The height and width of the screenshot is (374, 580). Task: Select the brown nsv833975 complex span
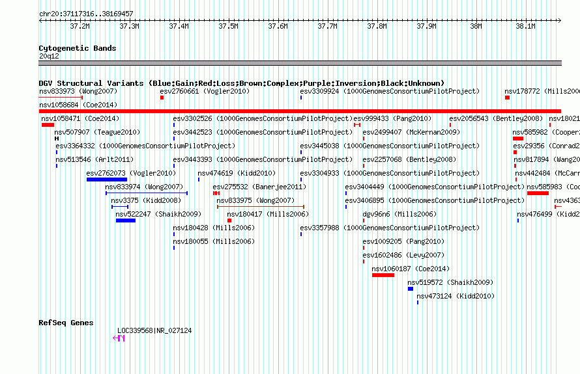click(x=261, y=207)
